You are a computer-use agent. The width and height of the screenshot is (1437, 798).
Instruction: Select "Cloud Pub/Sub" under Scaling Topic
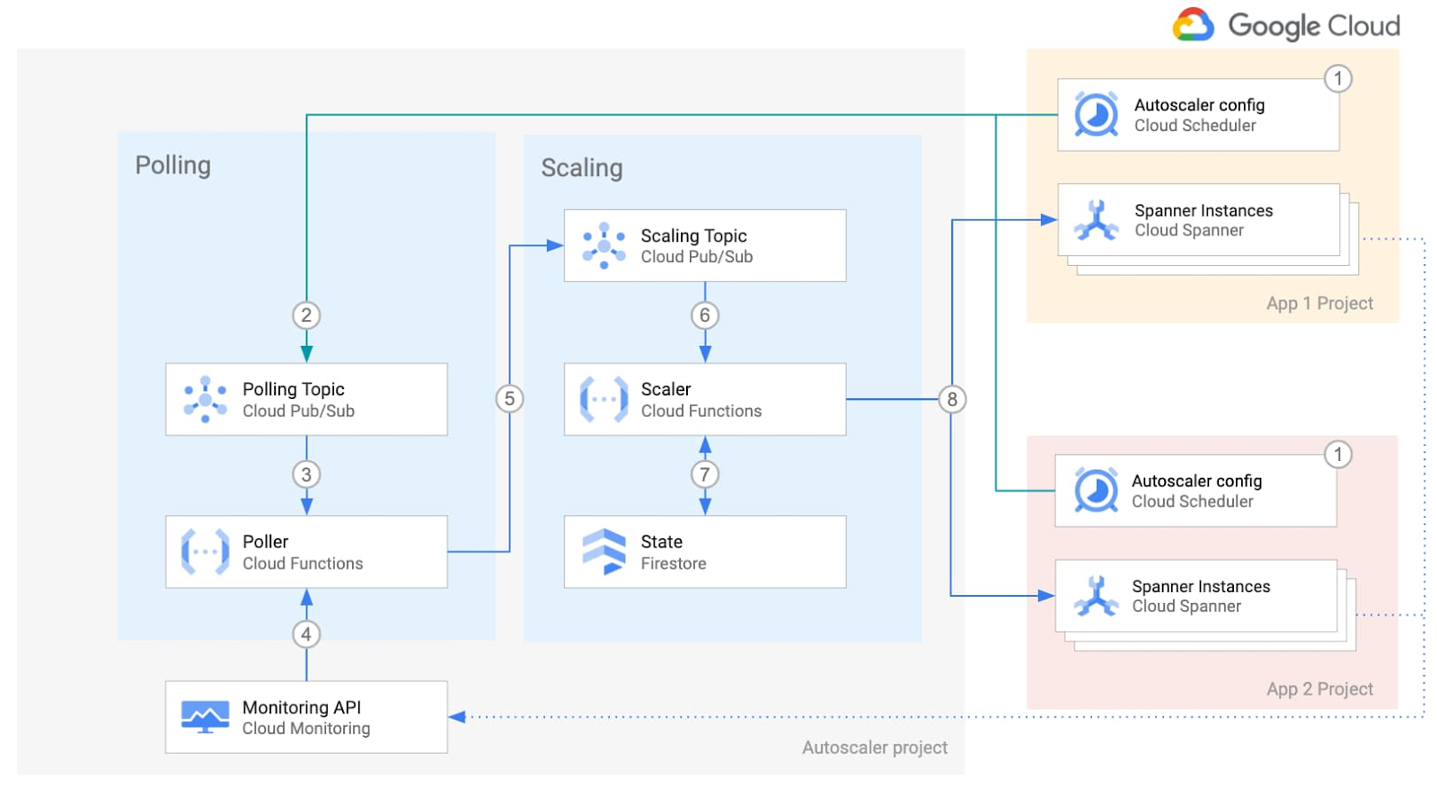(697, 257)
